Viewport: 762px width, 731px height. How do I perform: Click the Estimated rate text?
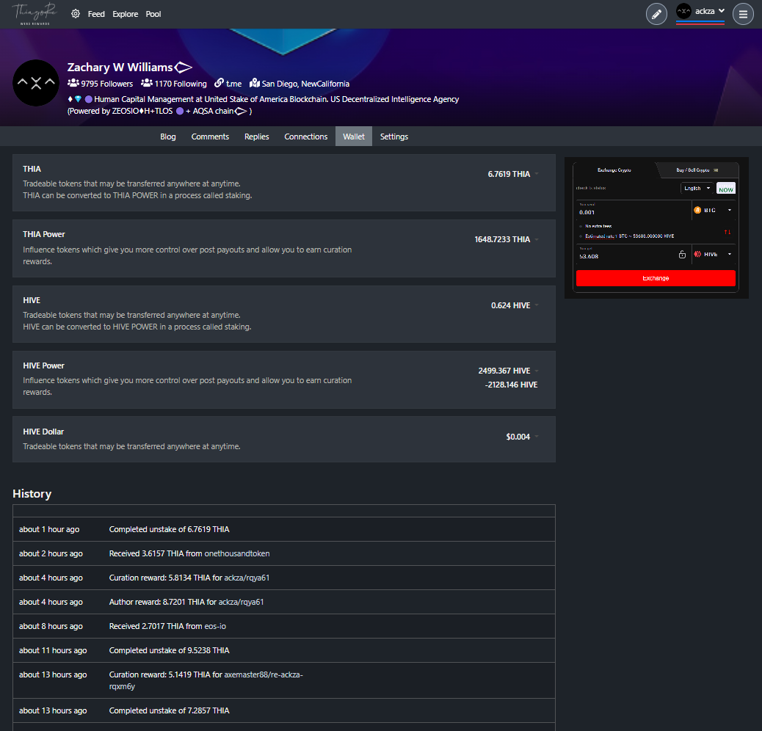[629, 236]
